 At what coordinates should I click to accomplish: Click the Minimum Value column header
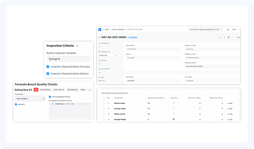pyautogui.click(x=194, y=98)
